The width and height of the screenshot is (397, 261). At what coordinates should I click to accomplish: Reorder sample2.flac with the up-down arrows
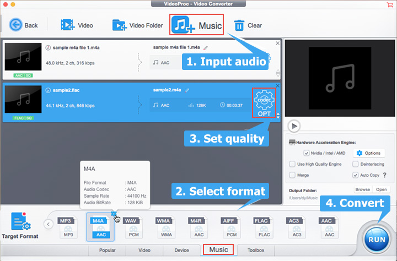tap(278, 116)
